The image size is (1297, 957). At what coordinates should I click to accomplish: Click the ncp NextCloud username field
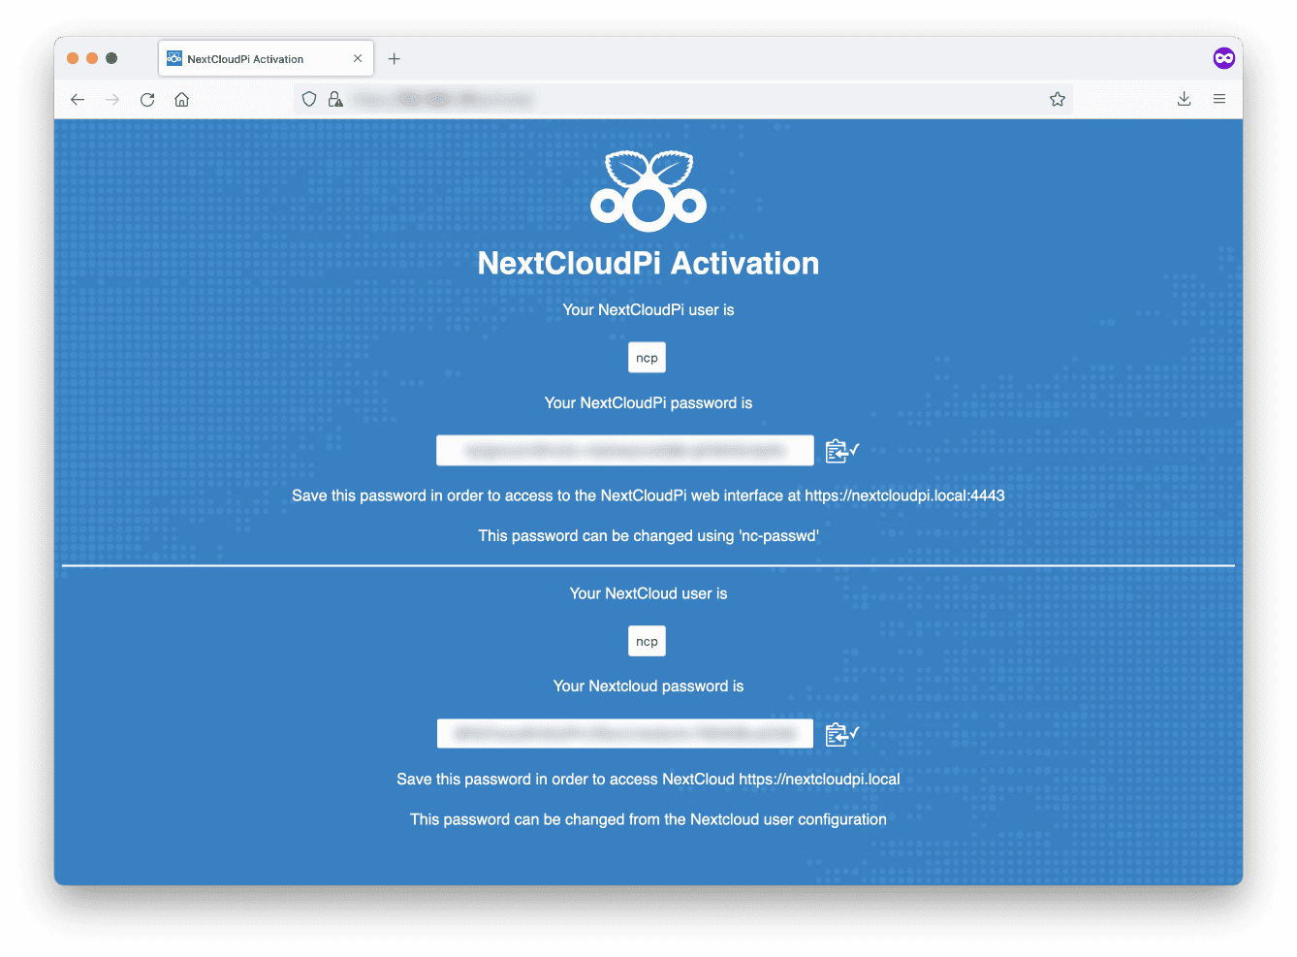coord(647,641)
